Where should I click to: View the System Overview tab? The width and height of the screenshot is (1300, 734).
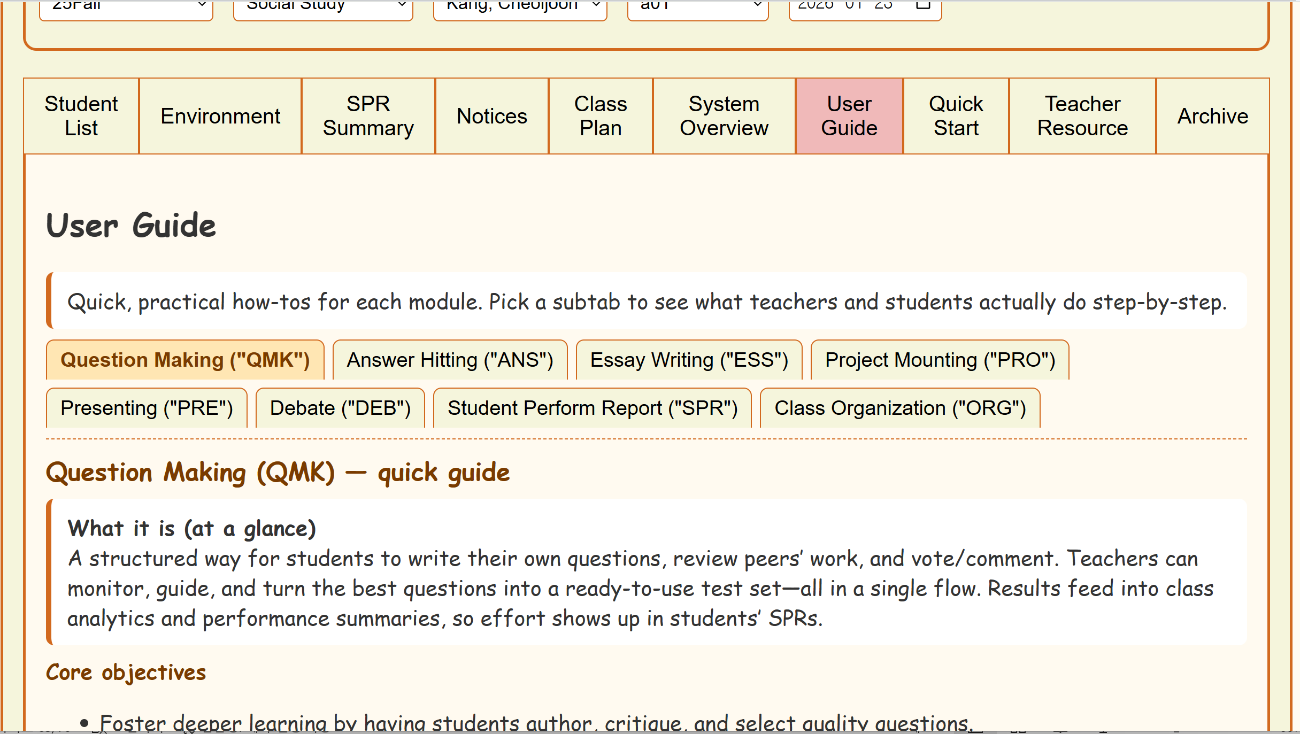pyautogui.click(x=724, y=116)
